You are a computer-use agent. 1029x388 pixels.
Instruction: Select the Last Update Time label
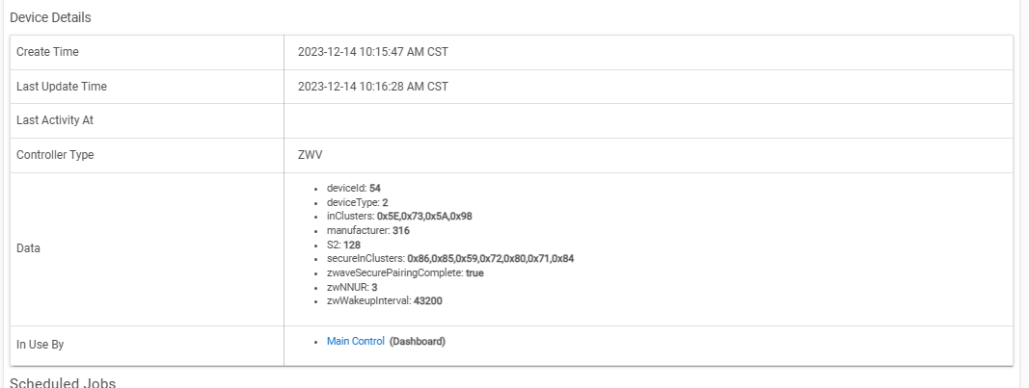[x=62, y=87]
